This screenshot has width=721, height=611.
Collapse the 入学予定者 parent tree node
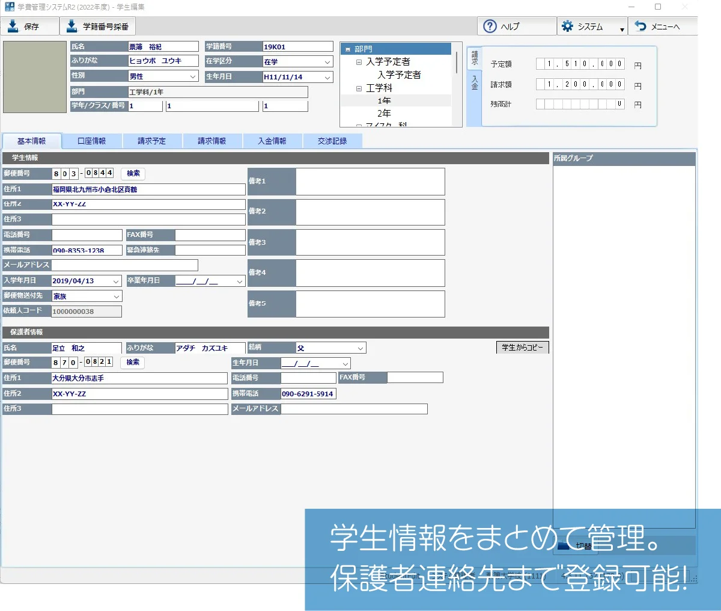[x=359, y=62]
